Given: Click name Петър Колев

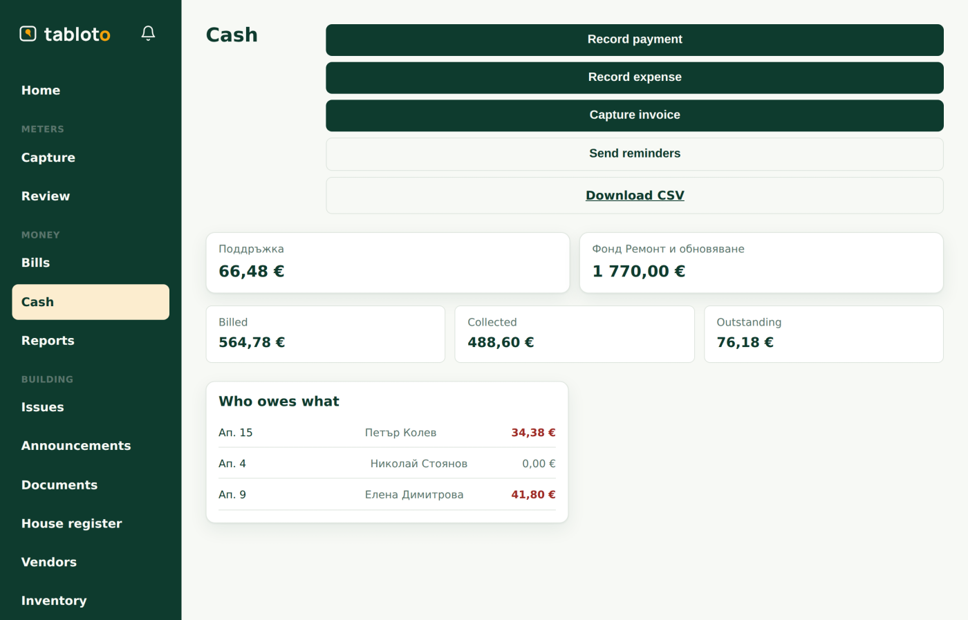Looking at the screenshot, I should (x=401, y=433).
